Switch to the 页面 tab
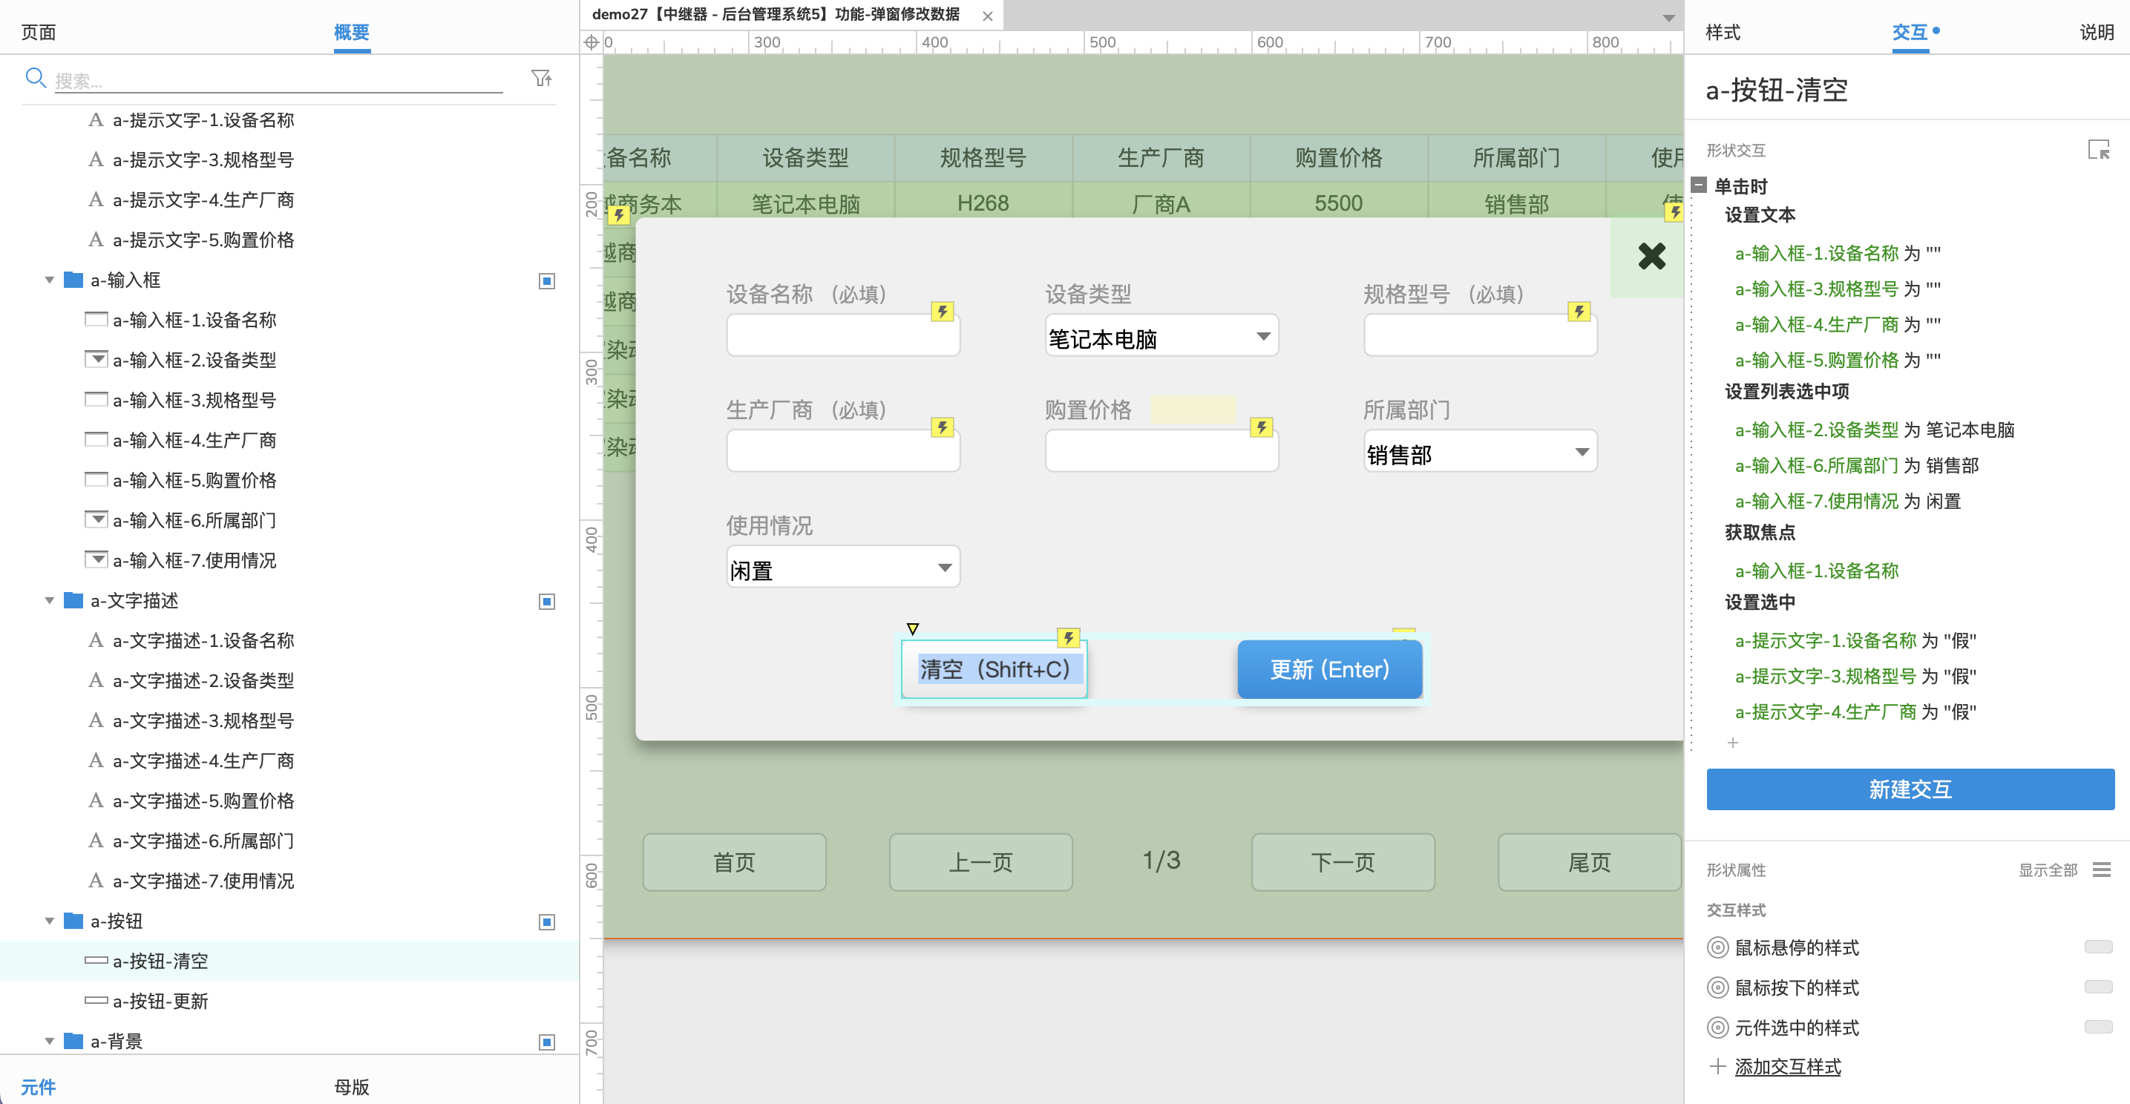Screen dimensions: 2130x1104 click(38, 32)
